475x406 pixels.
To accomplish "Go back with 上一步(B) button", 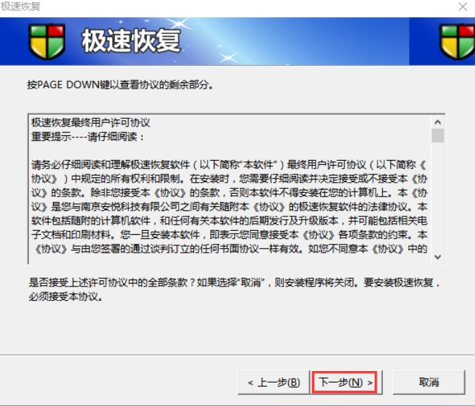I will [274, 383].
